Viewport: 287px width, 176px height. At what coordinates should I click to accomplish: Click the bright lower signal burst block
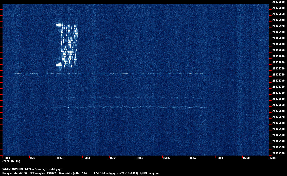(x=59, y=65)
